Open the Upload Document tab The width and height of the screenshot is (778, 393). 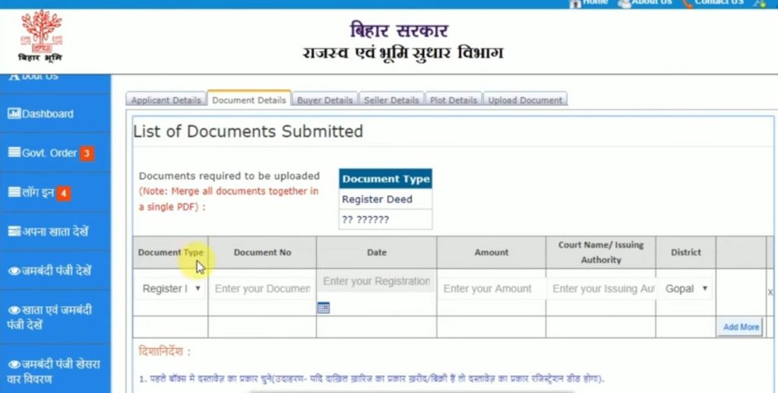[525, 100]
